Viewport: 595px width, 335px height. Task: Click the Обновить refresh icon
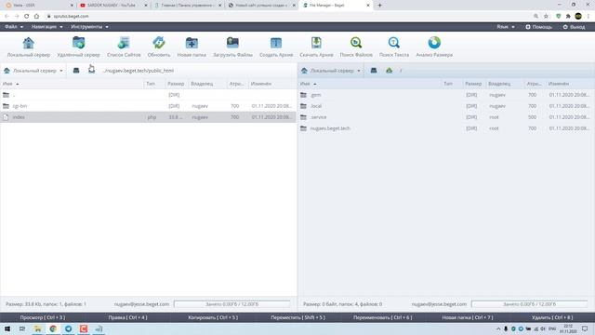[159, 43]
